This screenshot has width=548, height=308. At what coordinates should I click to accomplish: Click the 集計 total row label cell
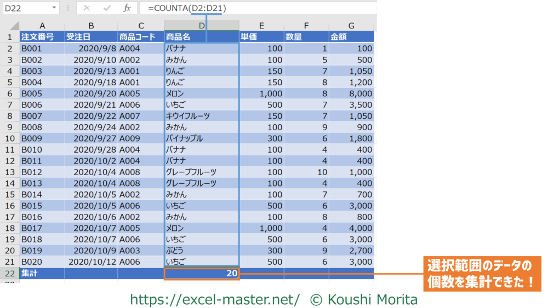click(x=42, y=274)
